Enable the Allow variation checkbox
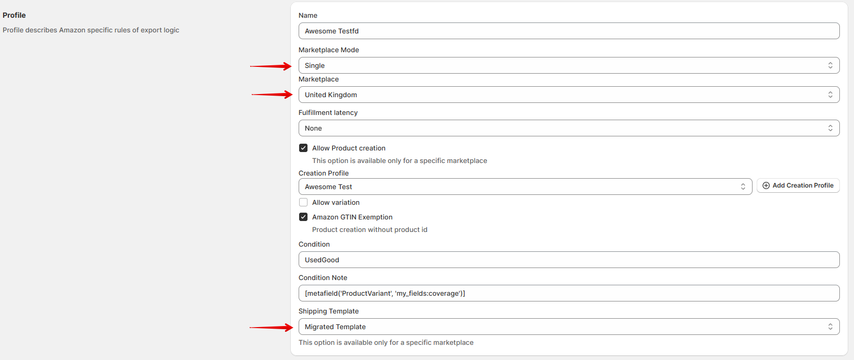This screenshot has width=854, height=360. point(303,202)
